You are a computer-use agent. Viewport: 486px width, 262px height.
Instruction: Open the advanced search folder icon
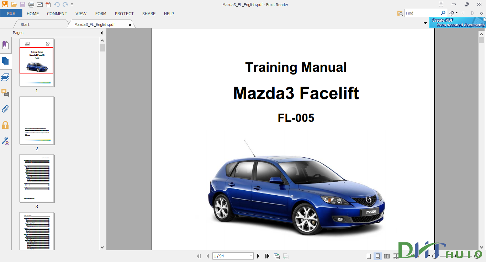click(400, 13)
